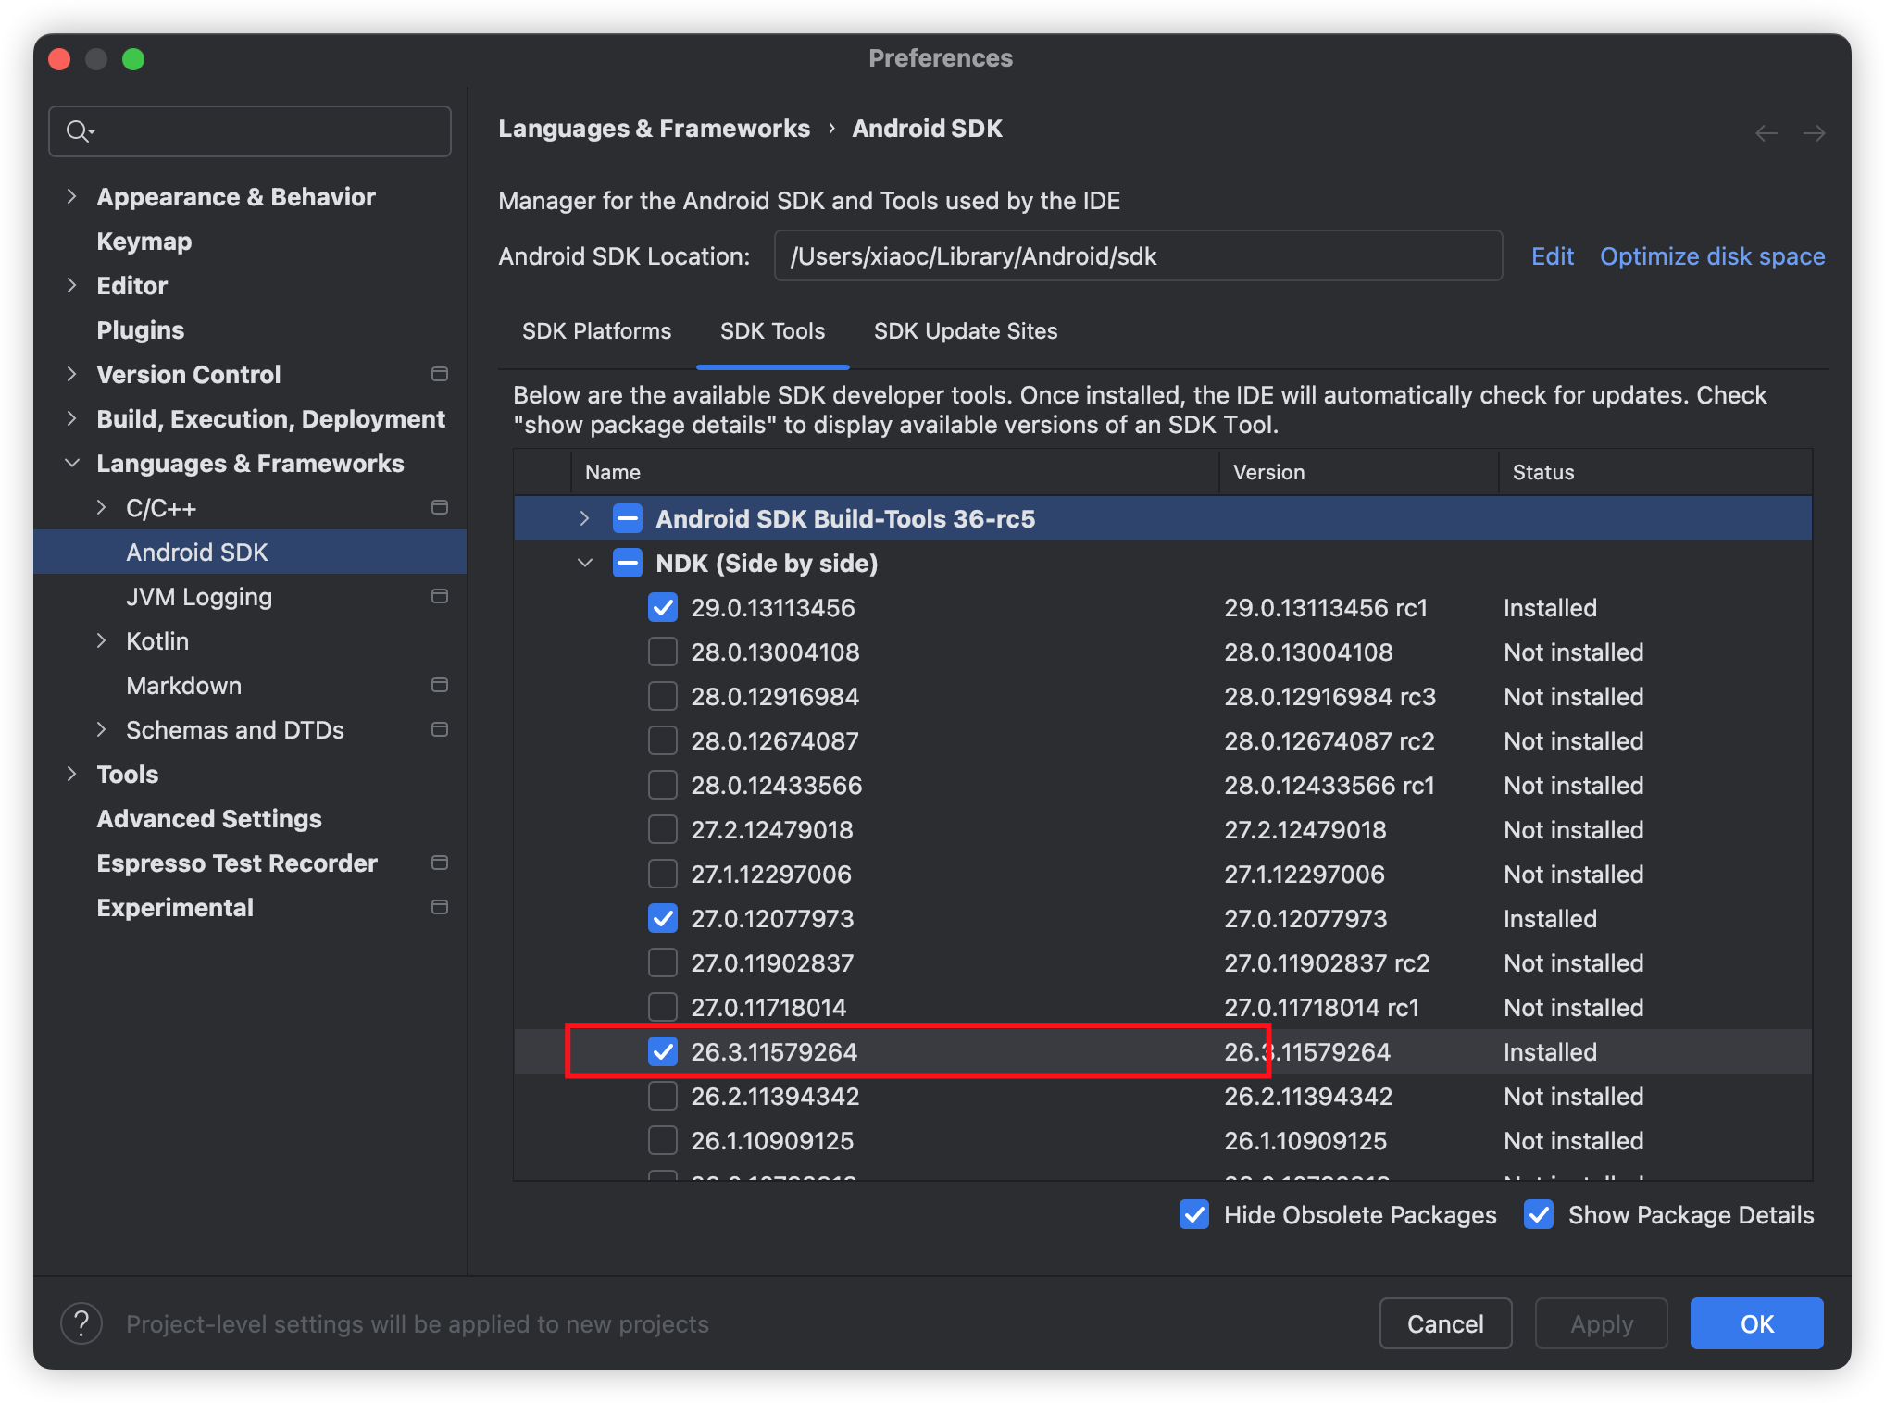1885x1403 pixels.
Task: Expand Build, Execution, Deployment section
Action: [71, 418]
